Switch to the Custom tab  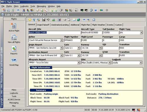tap(118, 25)
